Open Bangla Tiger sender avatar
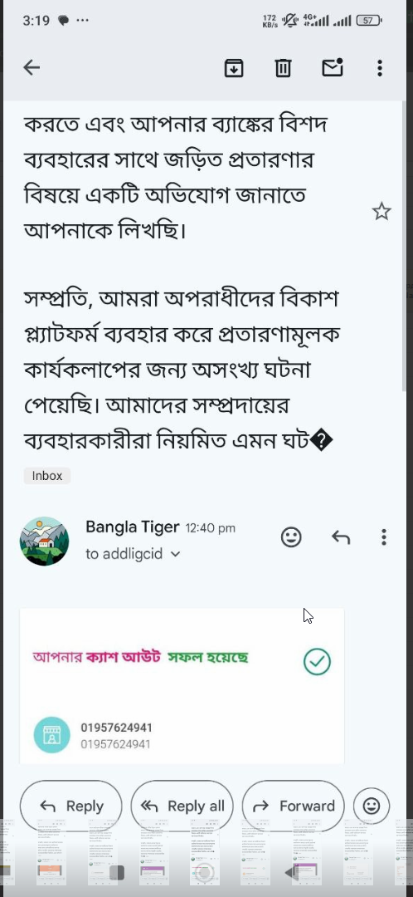413x897 pixels. (x=45, y=542)
